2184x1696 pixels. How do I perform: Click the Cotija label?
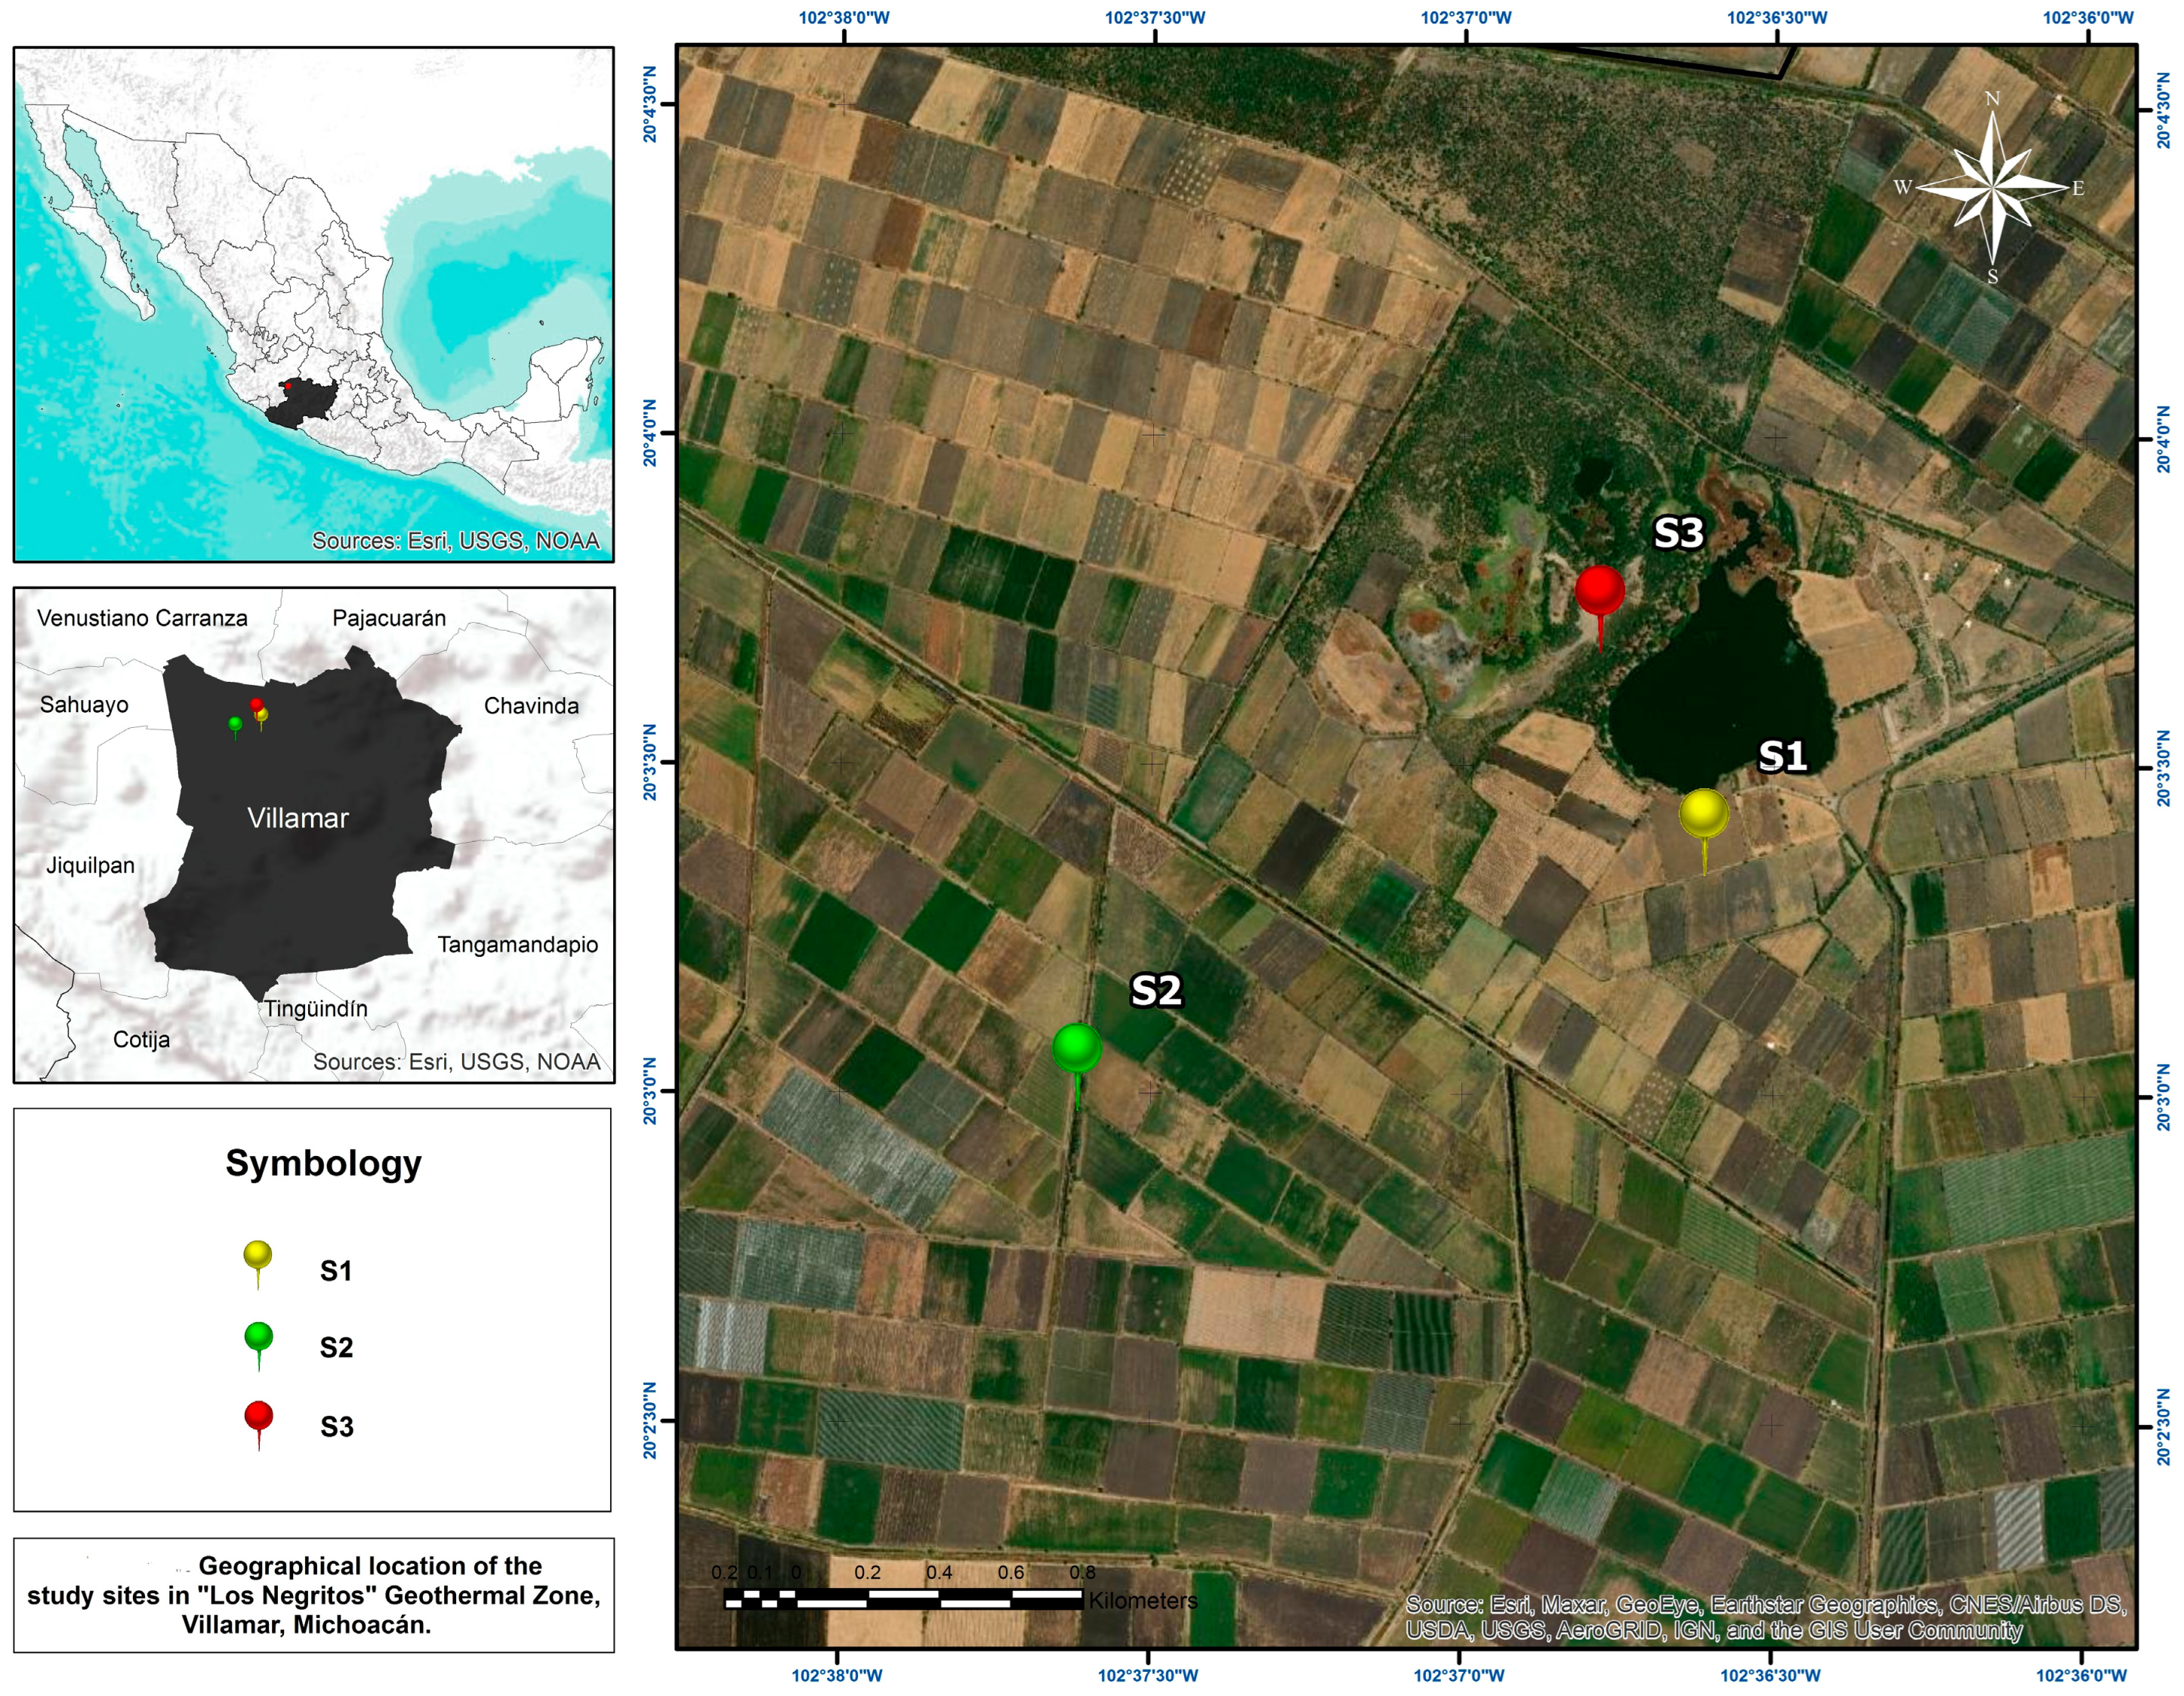(x=141, y=1040)
